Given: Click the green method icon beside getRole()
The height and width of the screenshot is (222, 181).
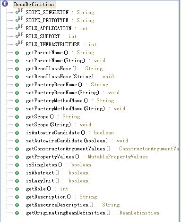Looking at the screenshot, I should click(17, 189).
